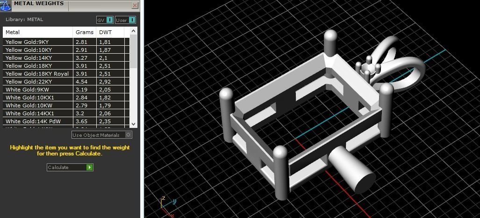
Task: Click the Library: METAL label
Action: click(24, 19)
